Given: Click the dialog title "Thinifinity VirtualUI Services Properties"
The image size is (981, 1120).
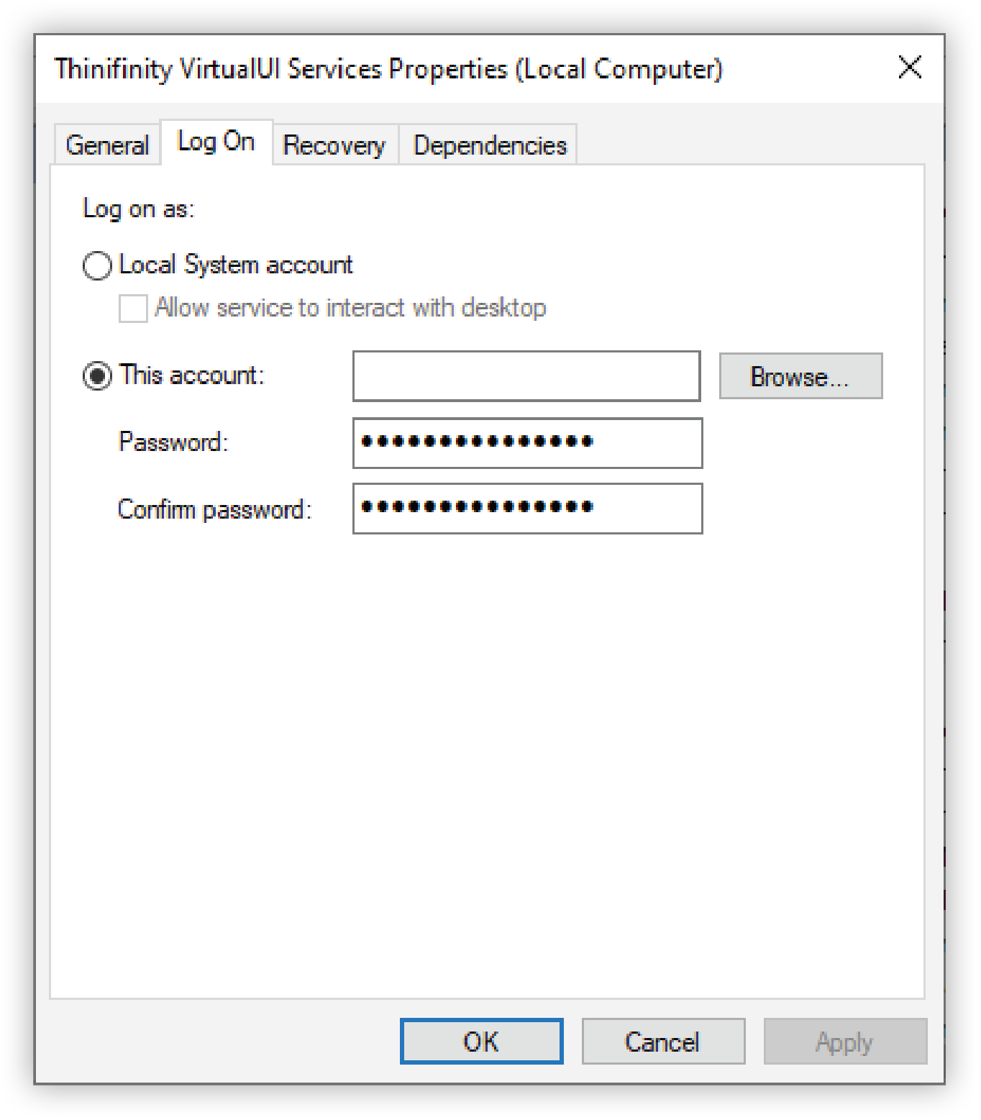Looking at the screenshot, I should pyautogui.click(x=281, y=69).
